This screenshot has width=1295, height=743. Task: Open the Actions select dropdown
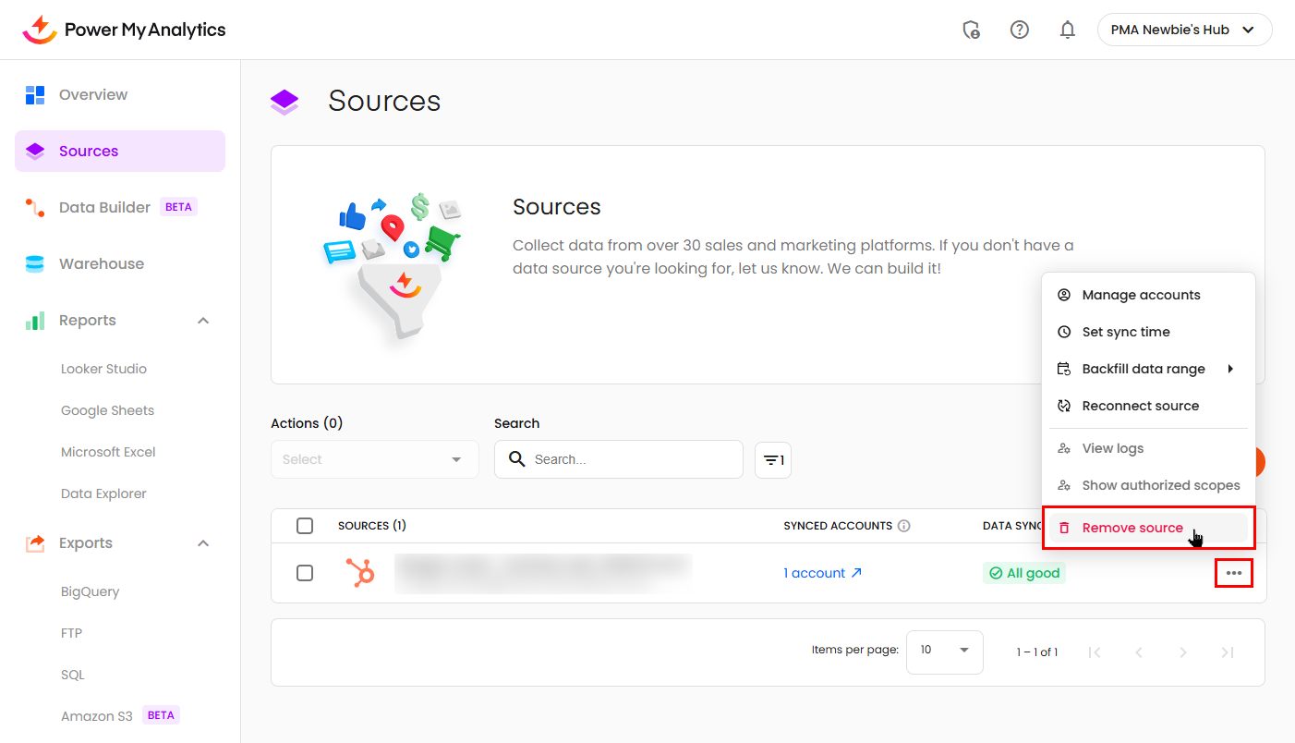coord(374,459)
